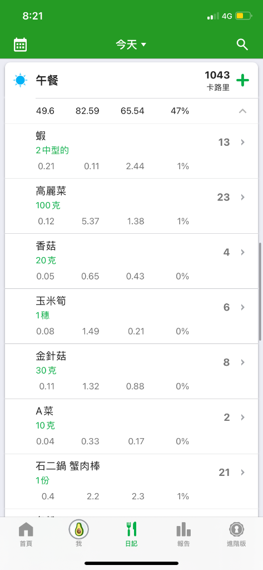Screen dimensions: 263x570
Task: Edit the 2中型的 serving size link
Action: click(x=52, y=150)
